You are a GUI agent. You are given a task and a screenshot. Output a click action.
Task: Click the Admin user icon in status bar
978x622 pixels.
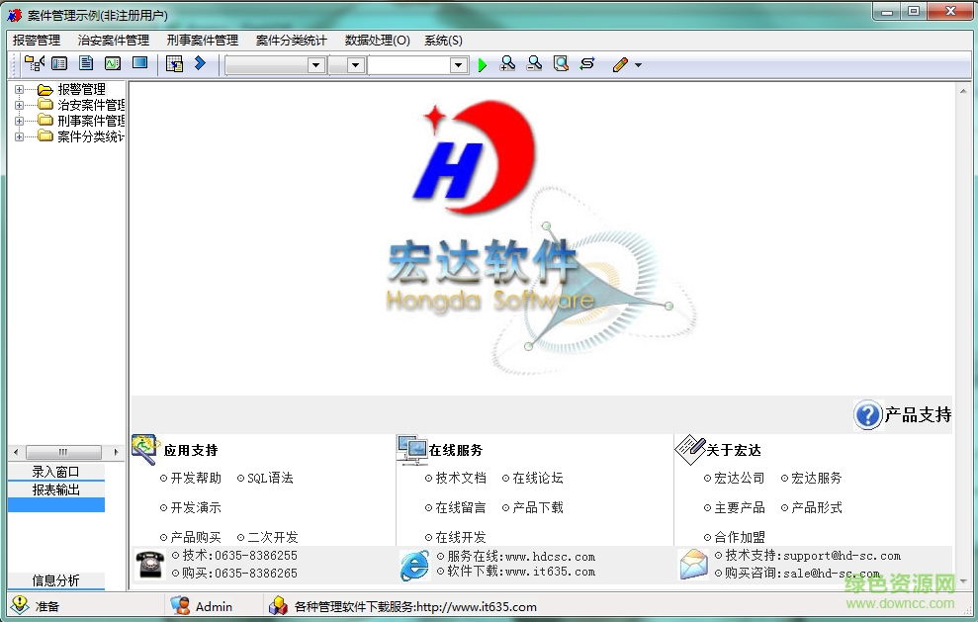180,605
